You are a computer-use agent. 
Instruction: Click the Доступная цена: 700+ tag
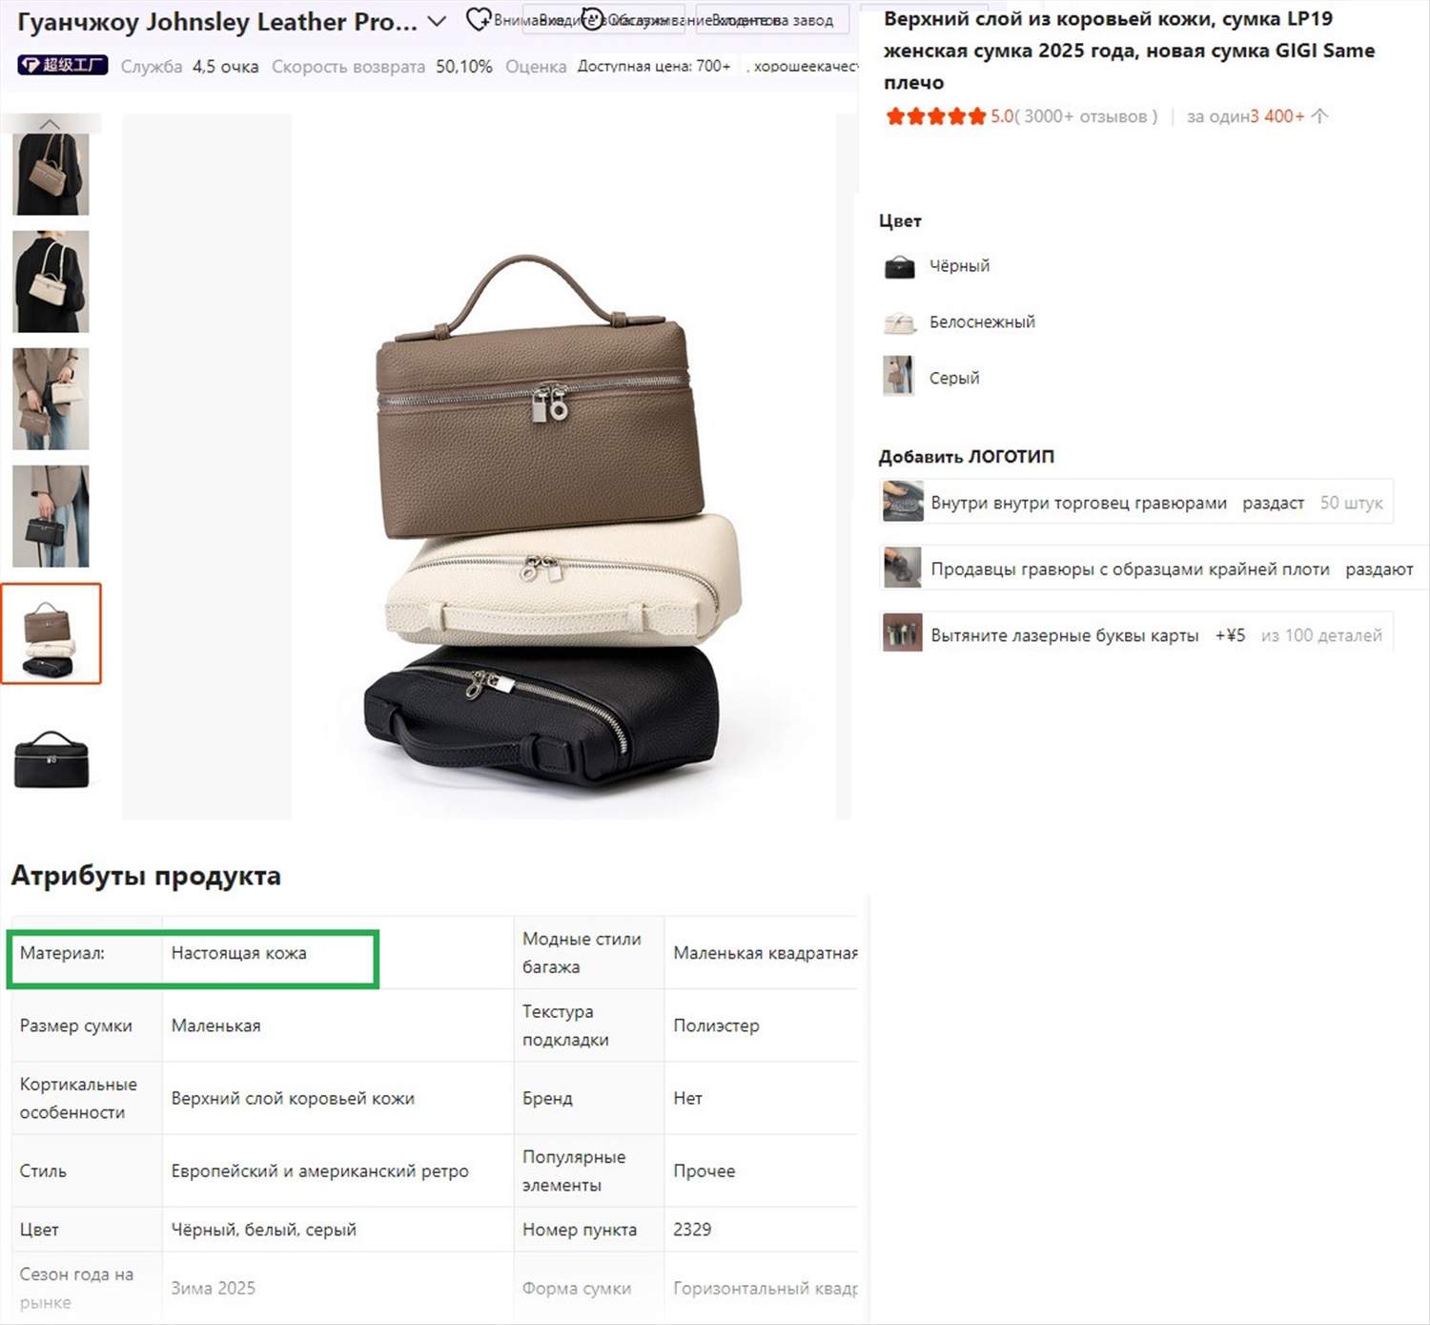(x=654, y=66)
